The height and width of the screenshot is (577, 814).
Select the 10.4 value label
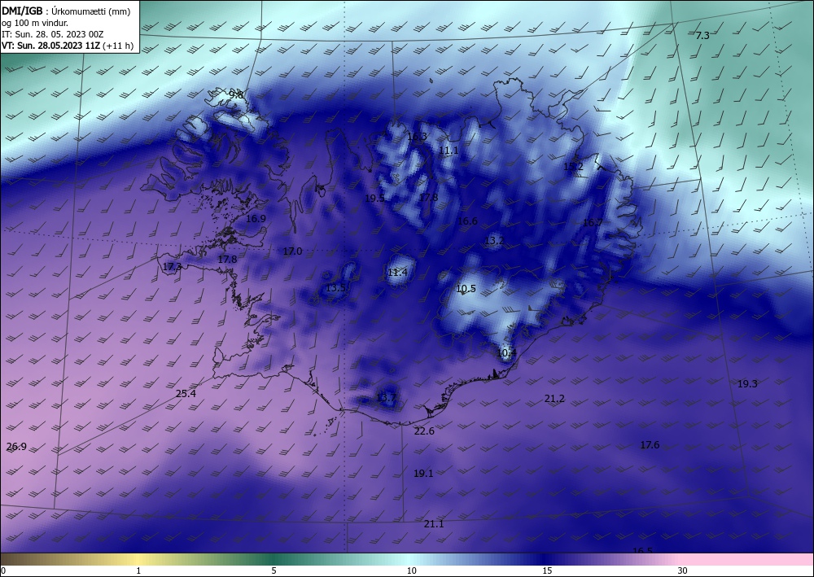pyautogui.click(x=506, y=353)
